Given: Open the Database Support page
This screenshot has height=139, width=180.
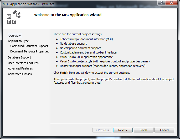Looking at the screenshot, I should pos(19,57).
